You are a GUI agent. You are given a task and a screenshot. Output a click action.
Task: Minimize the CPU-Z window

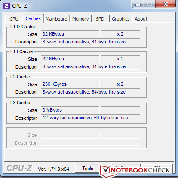pyautogui.click(x=138, y=4)
